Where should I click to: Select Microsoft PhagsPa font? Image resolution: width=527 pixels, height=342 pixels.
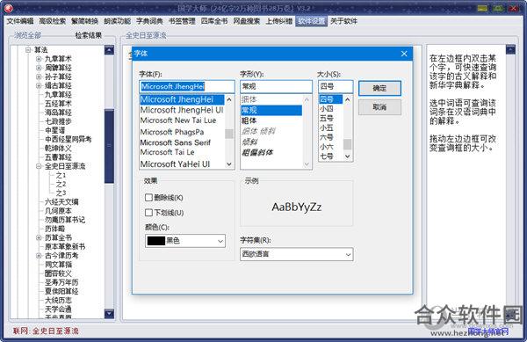172,132
